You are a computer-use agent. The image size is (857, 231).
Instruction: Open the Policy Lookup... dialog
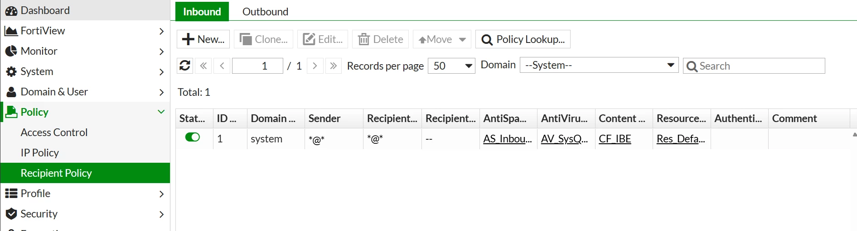523,39
